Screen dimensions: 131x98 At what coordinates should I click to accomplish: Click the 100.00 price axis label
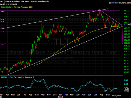(127, 57)
